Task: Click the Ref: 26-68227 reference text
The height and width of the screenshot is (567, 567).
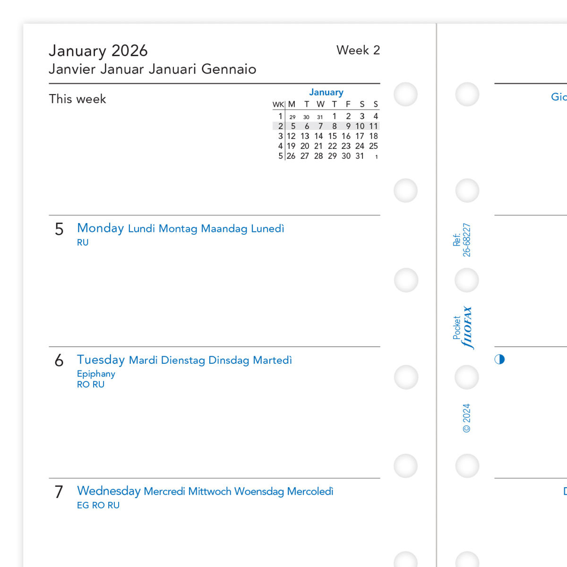Action: (462, 240)
